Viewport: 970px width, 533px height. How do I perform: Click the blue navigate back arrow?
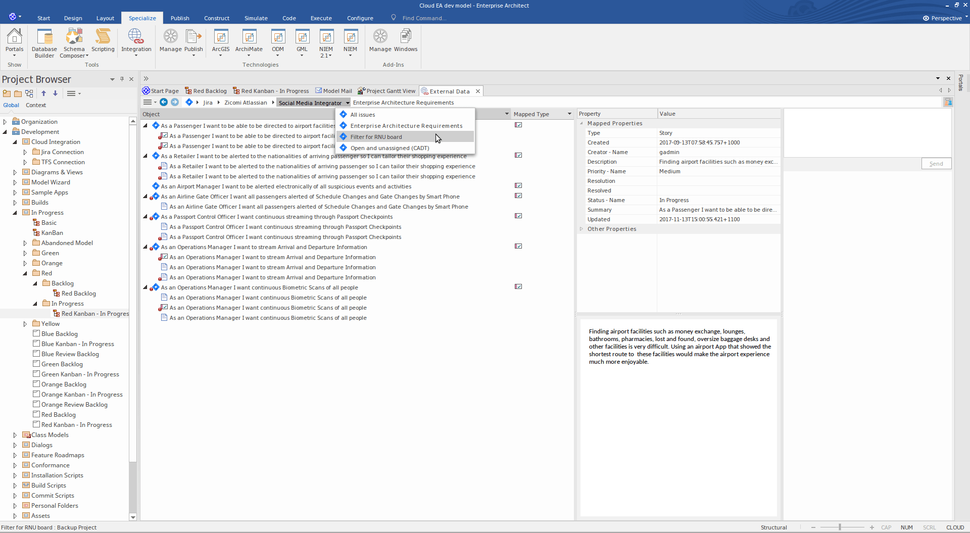(164, 102)
